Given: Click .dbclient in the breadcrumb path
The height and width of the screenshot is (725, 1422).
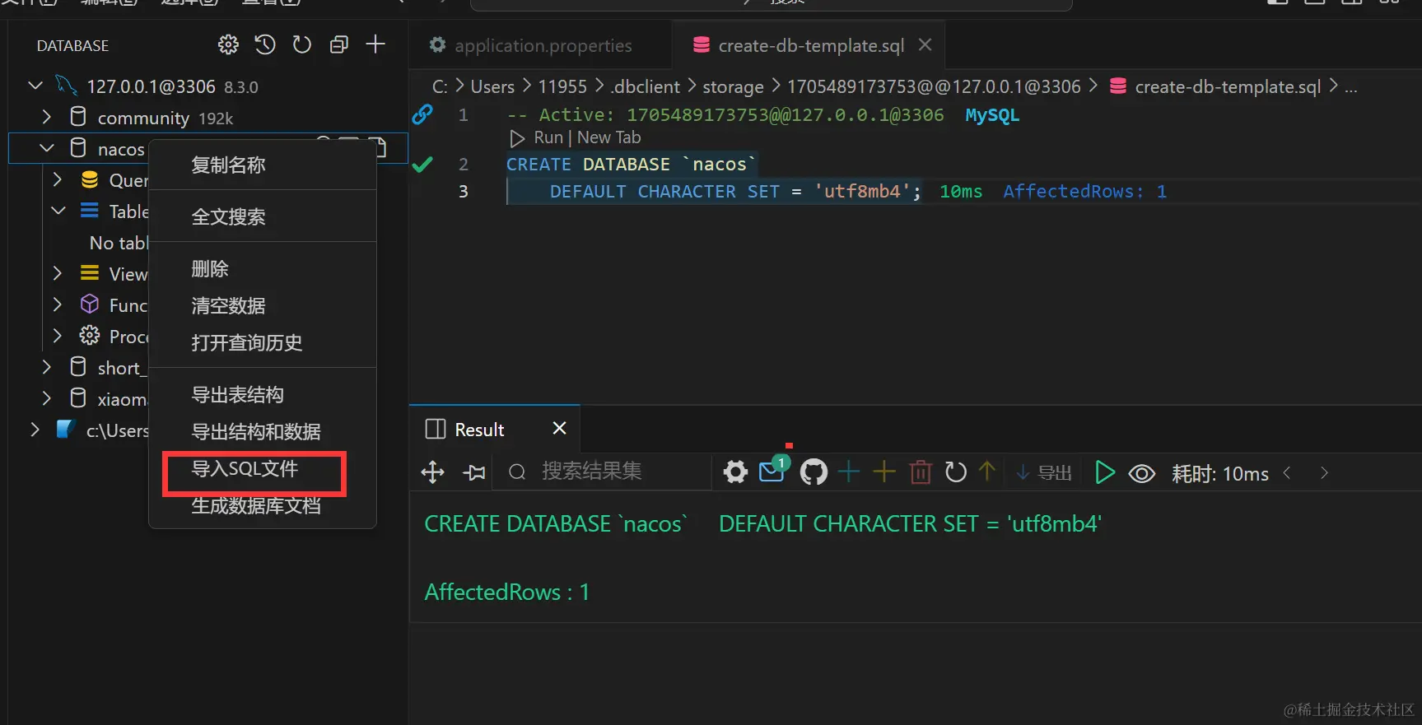Looking at the screenshot, I should coord(646,86).
